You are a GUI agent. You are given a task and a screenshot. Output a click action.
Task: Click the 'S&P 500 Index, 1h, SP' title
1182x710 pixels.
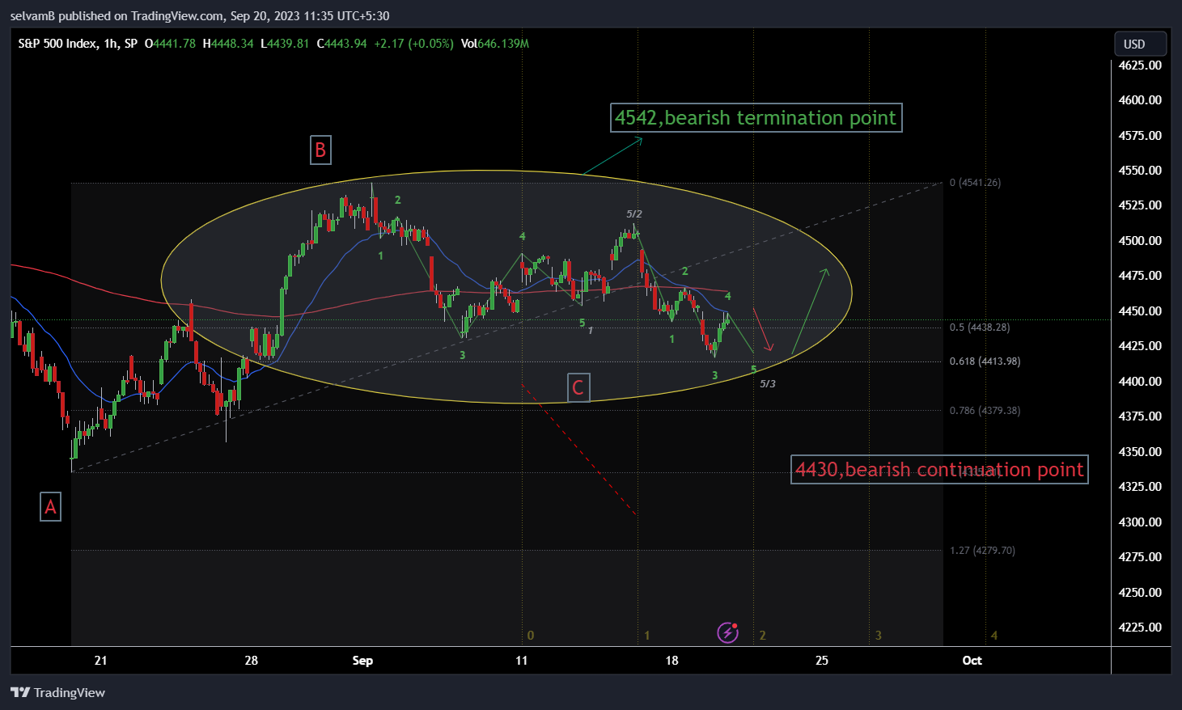click(x=78, y=44)
